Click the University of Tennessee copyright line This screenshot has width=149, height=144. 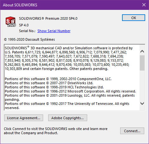pos(67,106)
